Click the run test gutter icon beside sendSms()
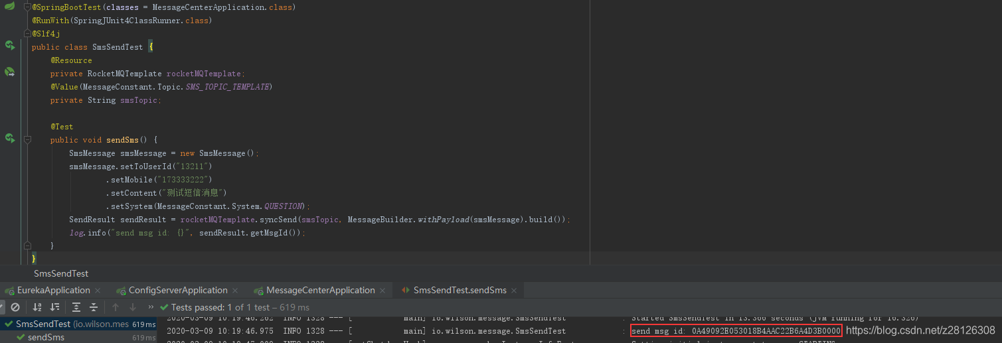1002x343 pixels. coord(10,138)
